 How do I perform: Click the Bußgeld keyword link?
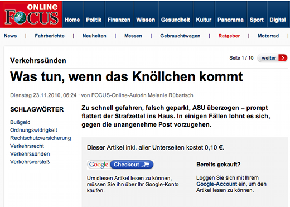point(20,122)
